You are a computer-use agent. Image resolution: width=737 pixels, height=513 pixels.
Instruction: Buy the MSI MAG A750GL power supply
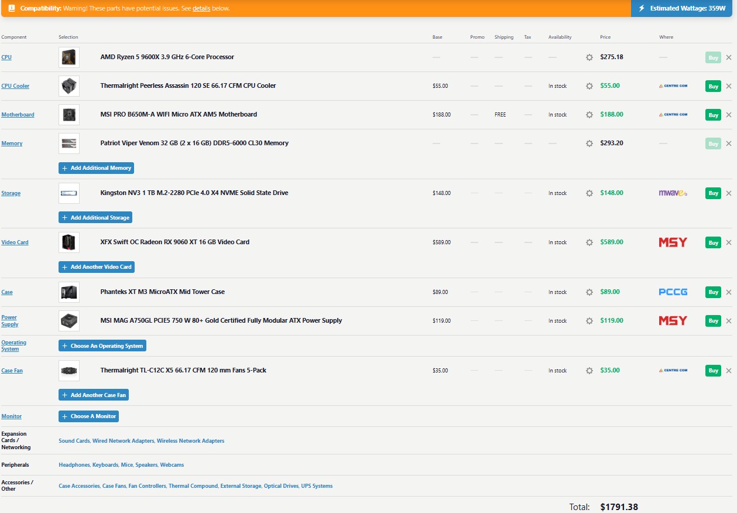coord(713,321)
